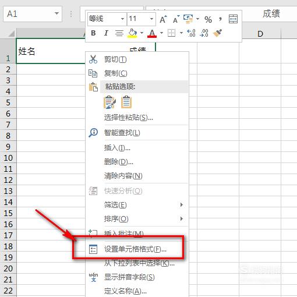Choose 剪切(T) from context menu

(x=137, y=59)
